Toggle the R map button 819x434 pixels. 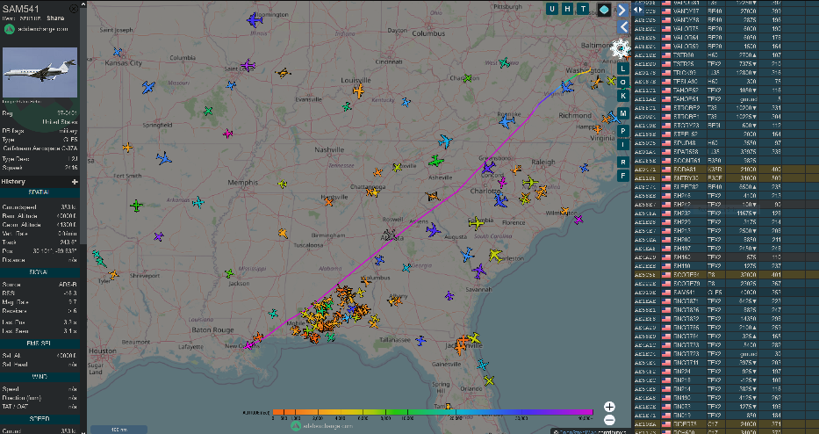coord(622,163)
